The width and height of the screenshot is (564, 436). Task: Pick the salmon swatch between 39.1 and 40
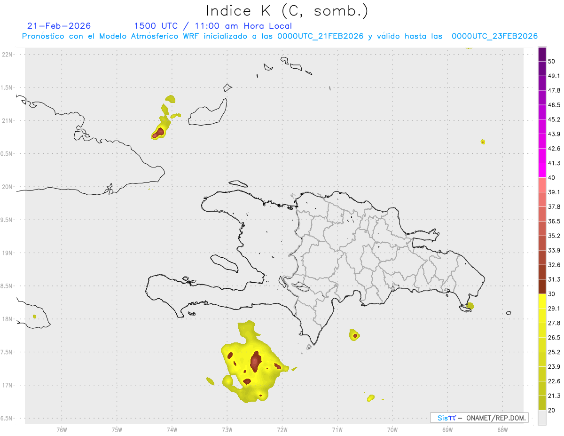pos(542,185)
